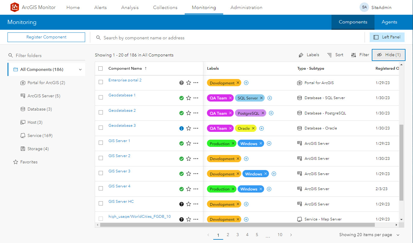Click the Register Component button
Viewport: 413px width, 243px height.
coord(46,37)
